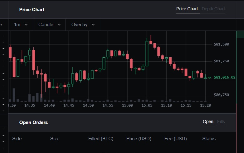Click the 15:00 time axis marker
244x153 pixels.
pos(127,105)
